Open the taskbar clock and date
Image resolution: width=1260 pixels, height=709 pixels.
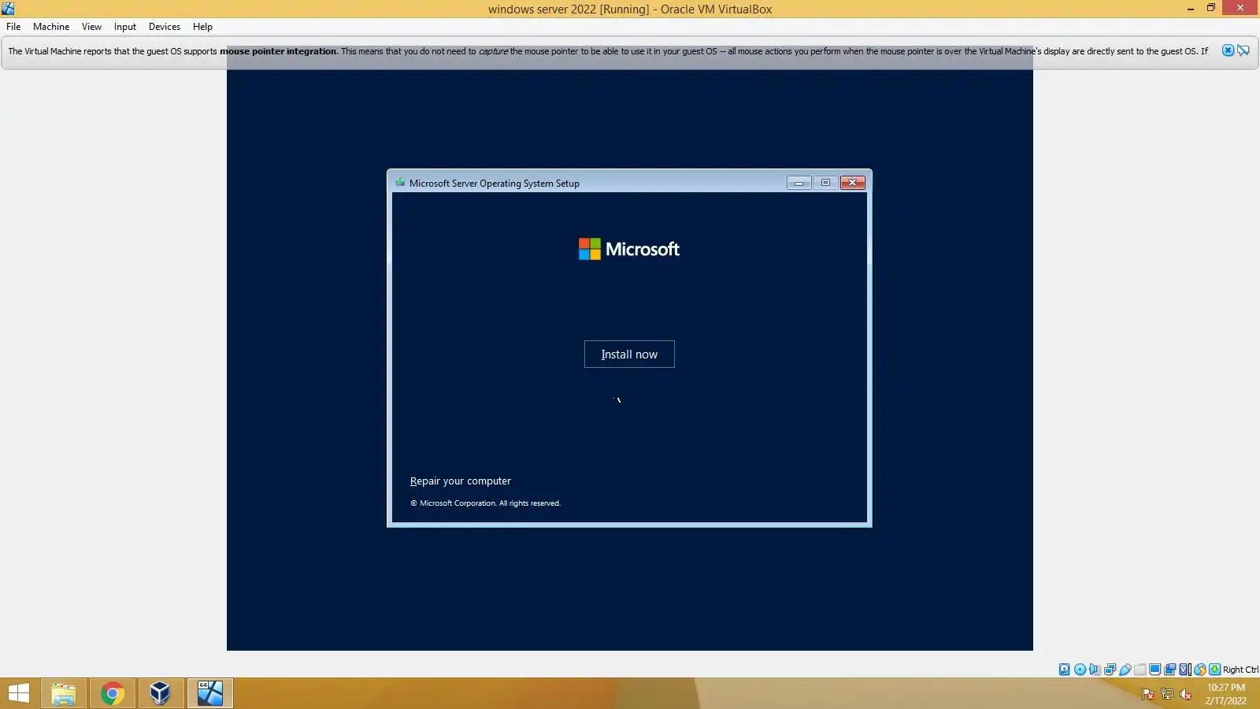tap(1226, 694)
